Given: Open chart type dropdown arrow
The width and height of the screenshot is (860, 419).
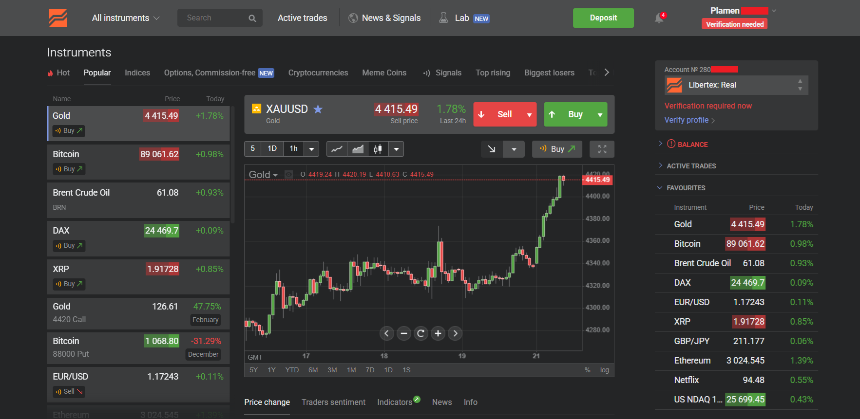Looking at the screenshot, I should (396, 149).
